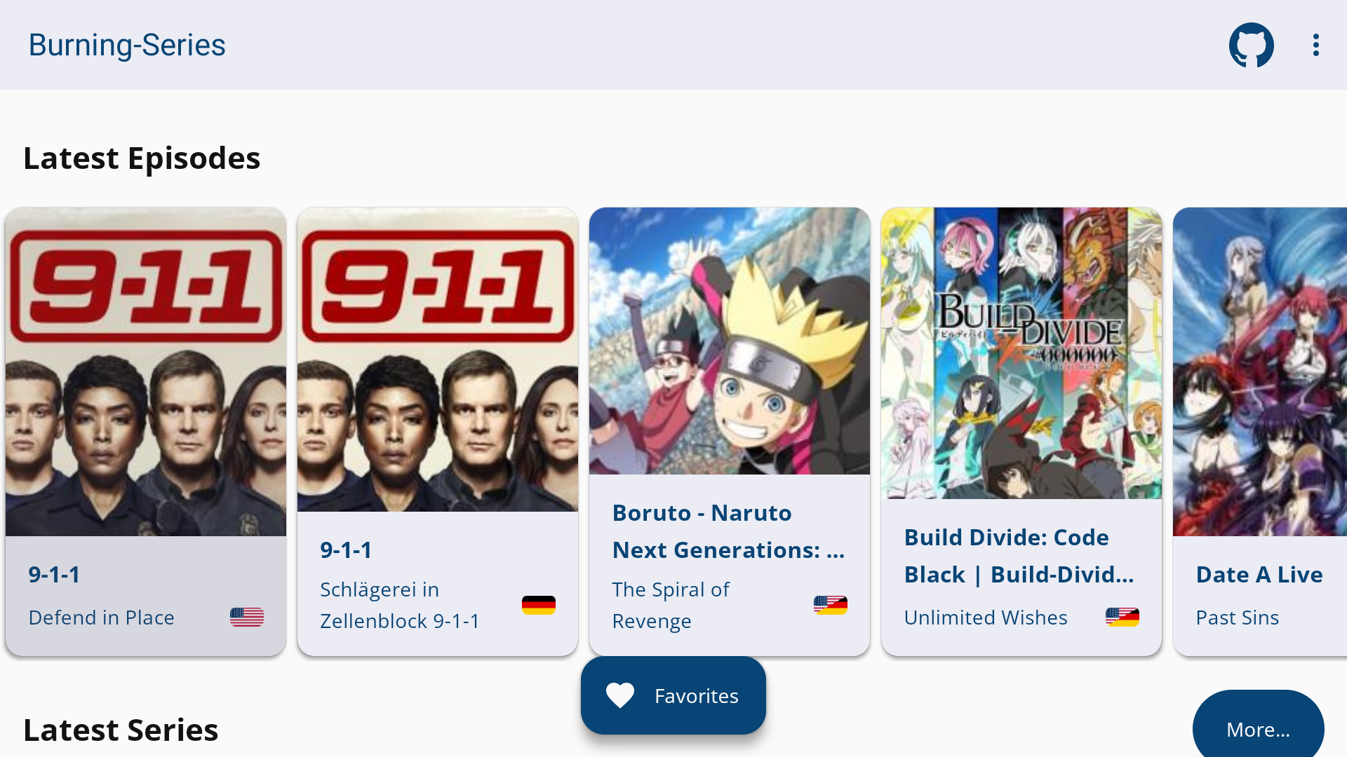
Task: Open the Past Sins episode
Action: pyautogui.click(x=1238, y=618)
